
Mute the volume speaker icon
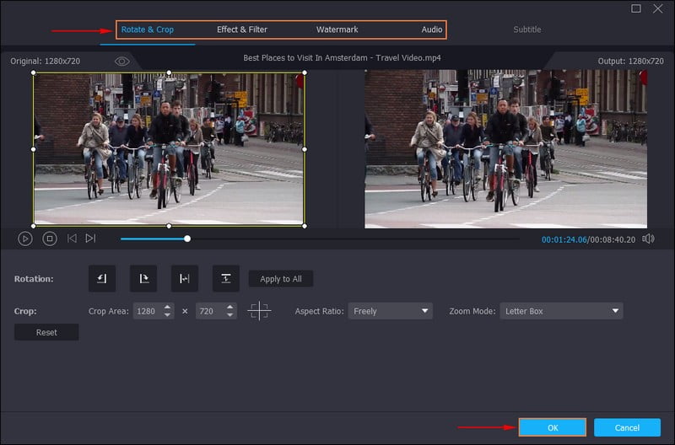(648, 239)
